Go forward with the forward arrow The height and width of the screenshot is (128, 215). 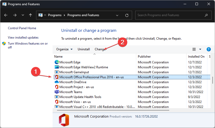point(15,15)
